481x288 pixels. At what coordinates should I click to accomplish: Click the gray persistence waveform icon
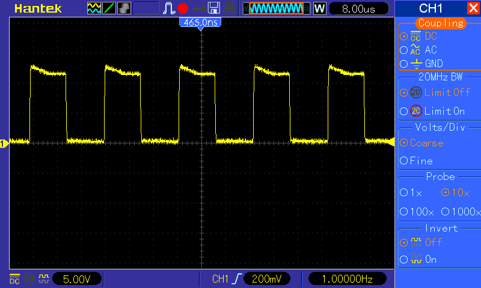coord(124,8)
